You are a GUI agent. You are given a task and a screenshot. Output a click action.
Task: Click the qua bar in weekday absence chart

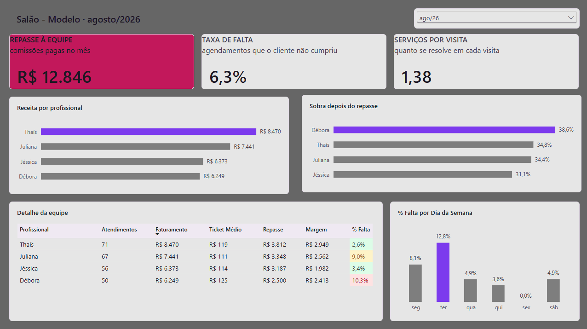[471, 290]
